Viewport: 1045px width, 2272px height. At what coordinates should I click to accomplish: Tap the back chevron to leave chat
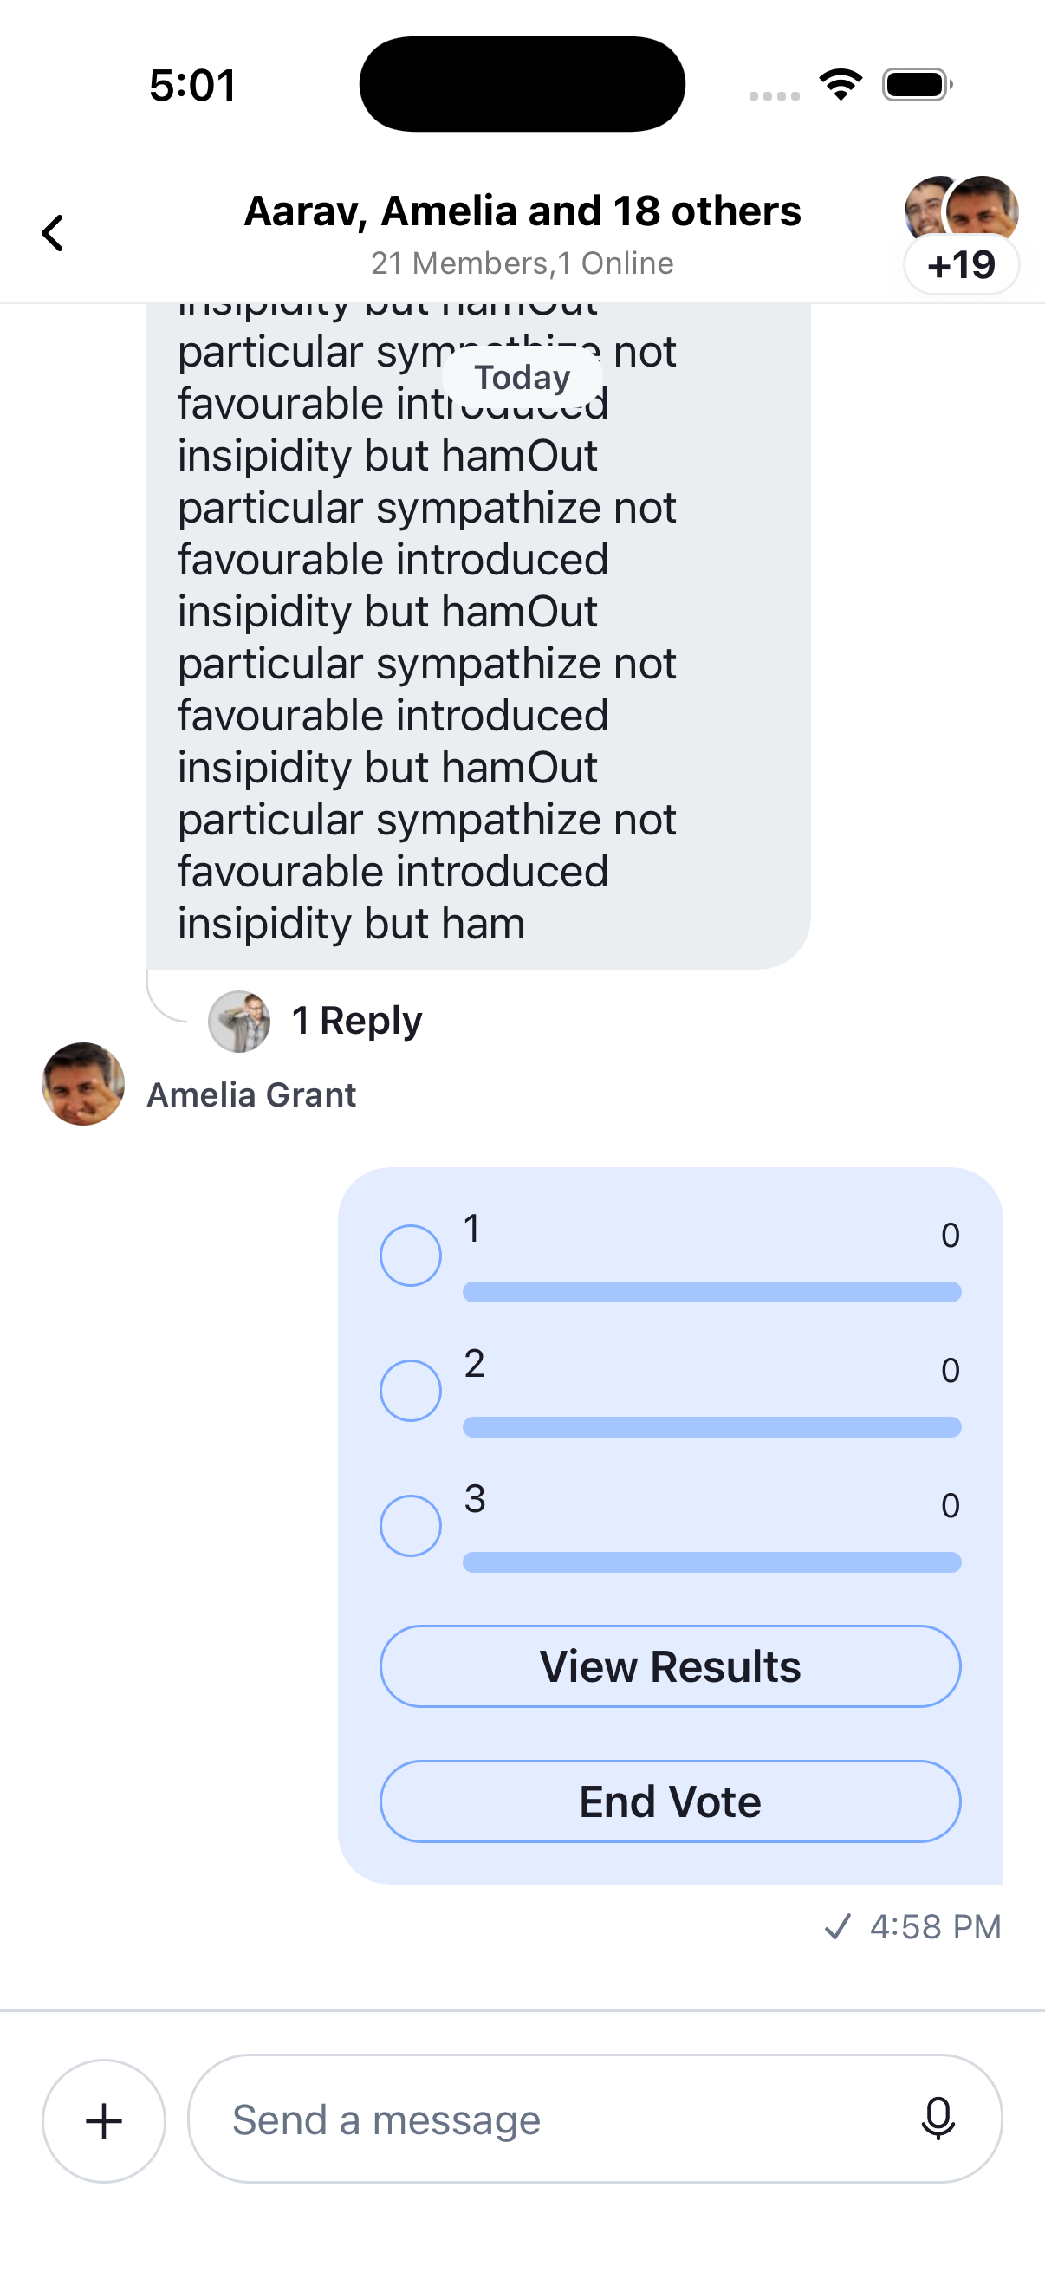tap(53, 234)
